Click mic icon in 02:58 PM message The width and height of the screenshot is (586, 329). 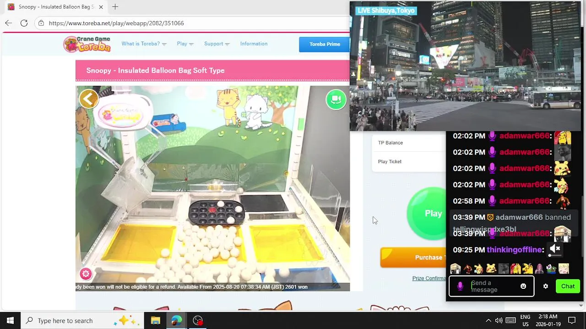492,201
